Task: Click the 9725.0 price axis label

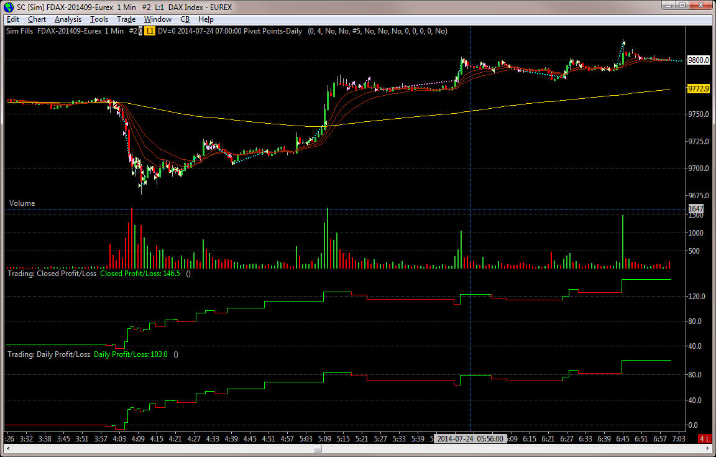Action: click(699, 142)
